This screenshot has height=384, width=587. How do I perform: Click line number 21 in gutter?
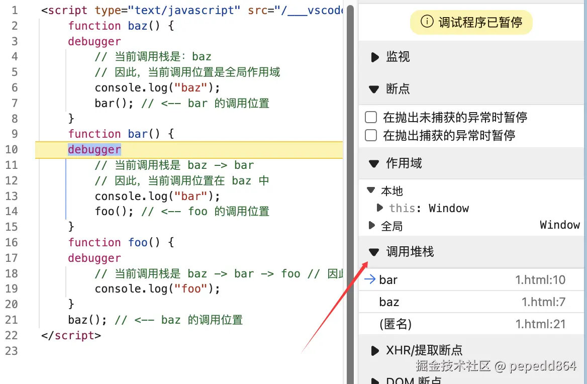click(x=11, y=320)
